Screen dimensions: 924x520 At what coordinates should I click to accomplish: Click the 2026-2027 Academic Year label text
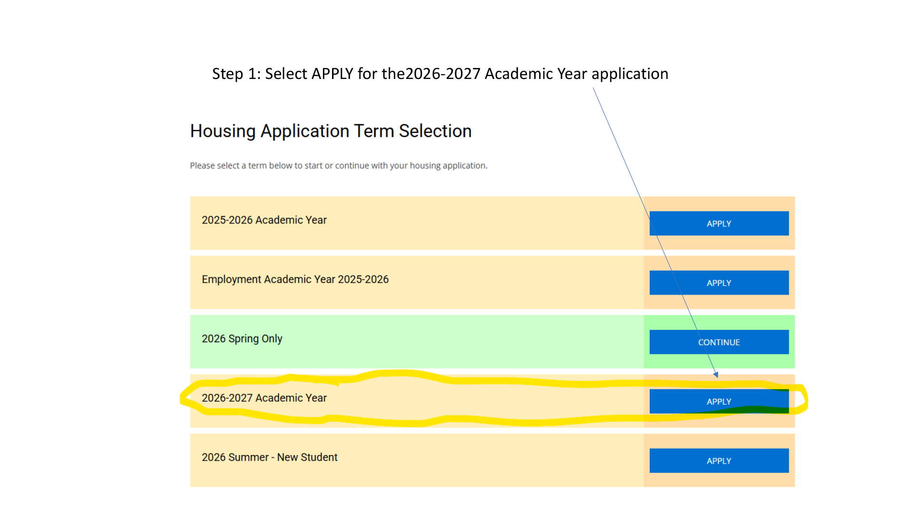(x=264, y=398)
